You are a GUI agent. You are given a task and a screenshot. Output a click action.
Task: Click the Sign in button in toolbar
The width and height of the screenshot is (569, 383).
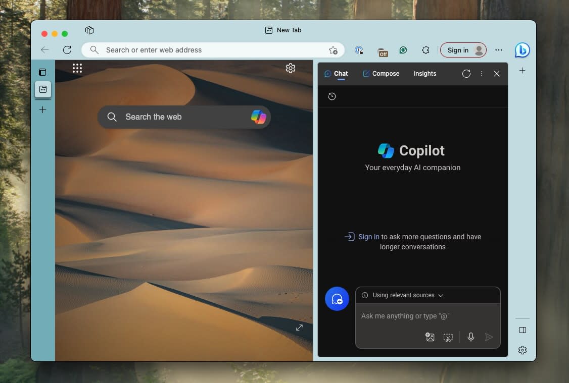tap(463, 50)
